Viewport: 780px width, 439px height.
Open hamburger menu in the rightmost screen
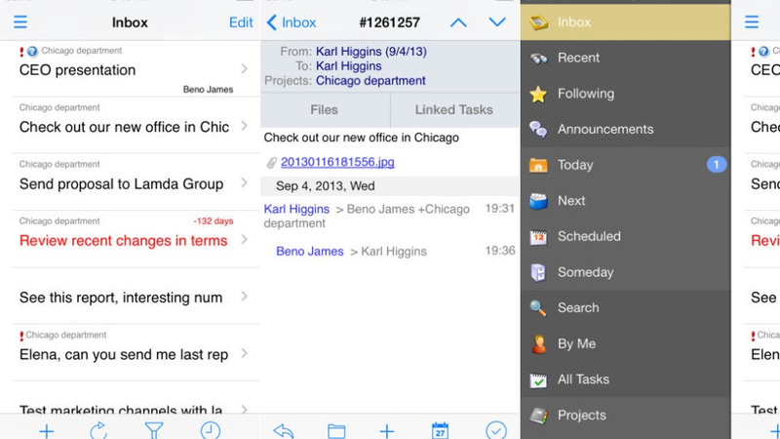click(752, 22)
